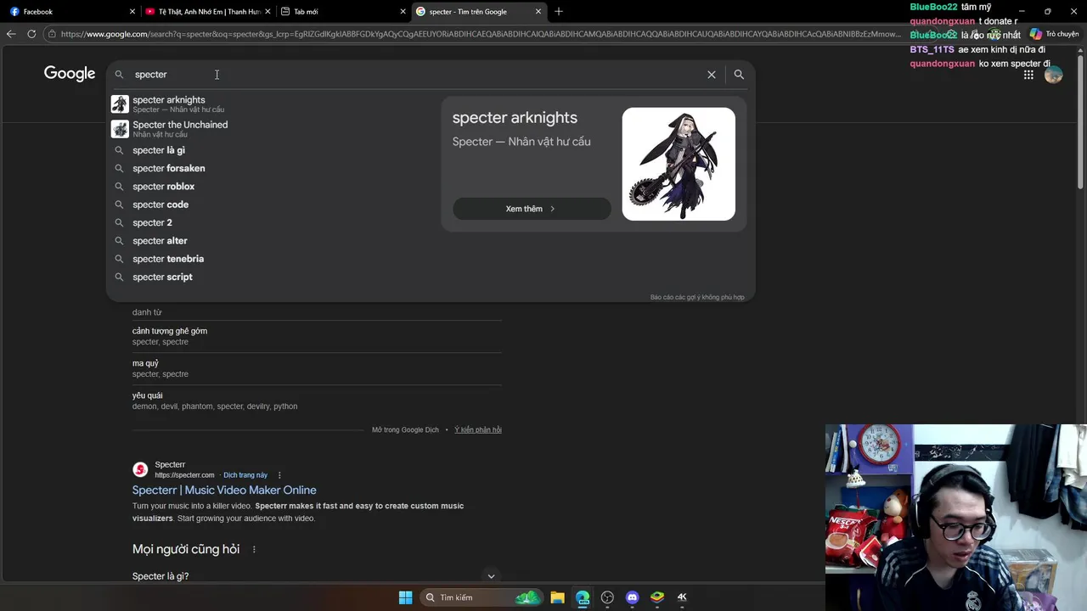The height and width of the screenshot is (611, 1087).
Task: Click the translation cảnh tượng ghê gớm
Action: coord(170,331)
